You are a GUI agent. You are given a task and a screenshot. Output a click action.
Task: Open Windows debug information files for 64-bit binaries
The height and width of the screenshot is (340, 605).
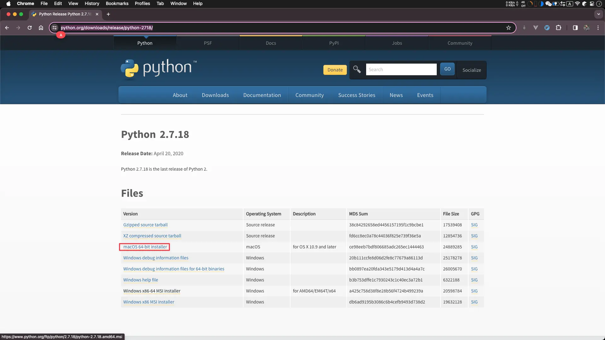coord(174,269)
